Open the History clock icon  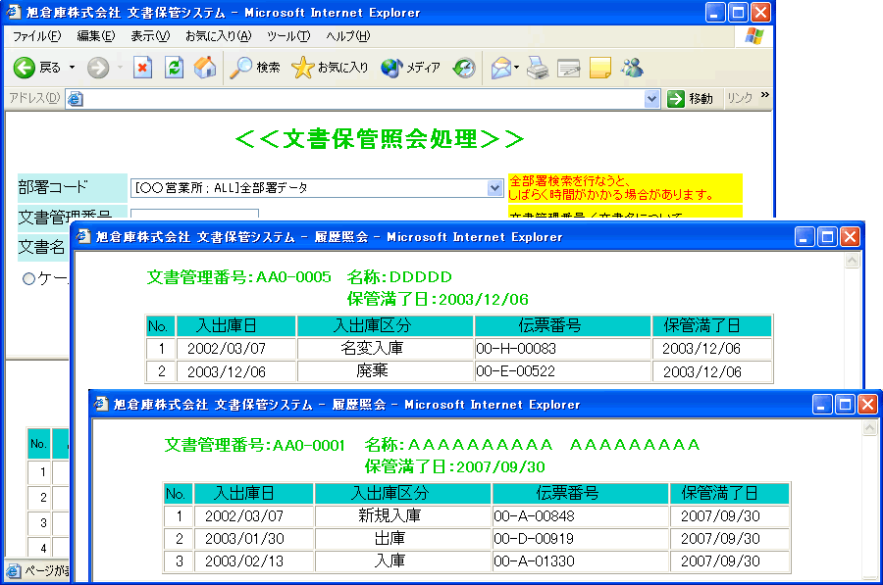tap(464, 68)
